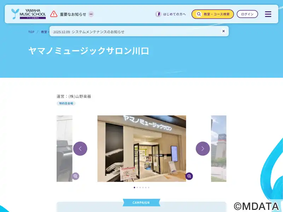
Task: Click the ヤマノミュージックサロン川口 page title
Action: [89, 51]
